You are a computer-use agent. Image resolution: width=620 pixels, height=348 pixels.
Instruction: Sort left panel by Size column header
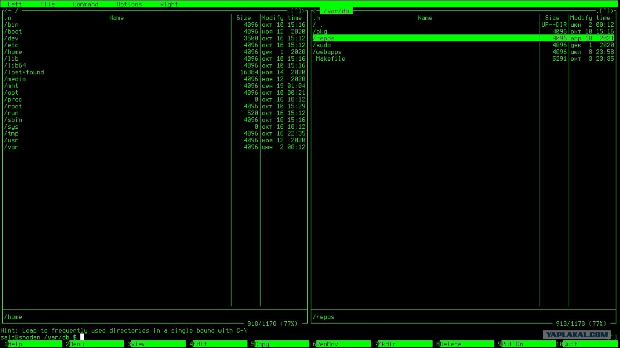[243, 18]
